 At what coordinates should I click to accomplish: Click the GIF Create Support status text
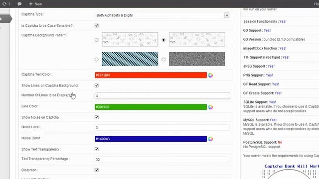click(262, 93)
